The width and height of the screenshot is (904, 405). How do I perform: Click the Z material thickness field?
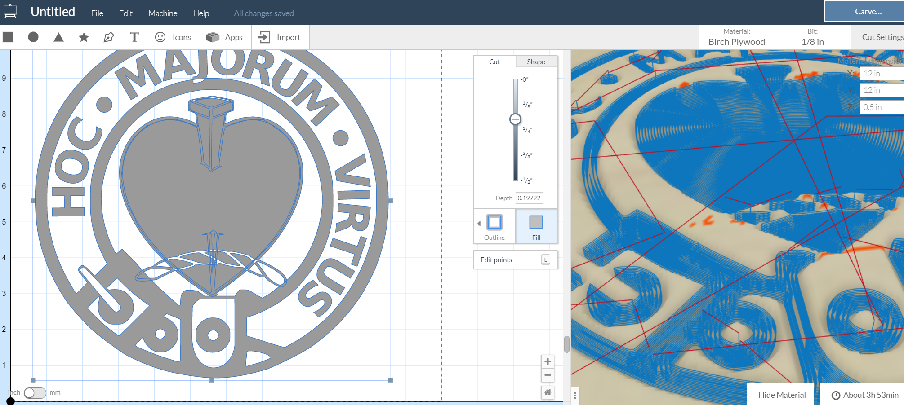[x=882, y=107]
